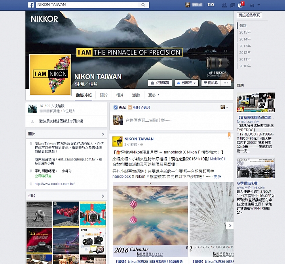Open the camera gift illustration thumbnail
285x264 pixels.
(93, 215)
